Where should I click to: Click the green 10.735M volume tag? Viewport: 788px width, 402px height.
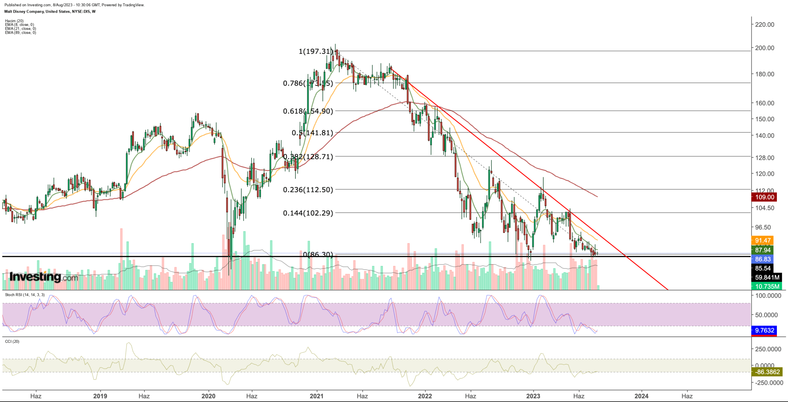[x=766, y=287]
